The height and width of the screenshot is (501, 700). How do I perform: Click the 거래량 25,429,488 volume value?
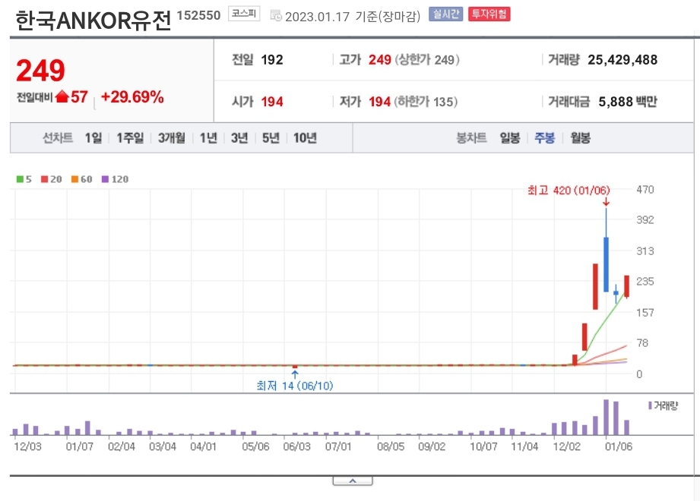point(603,60)
